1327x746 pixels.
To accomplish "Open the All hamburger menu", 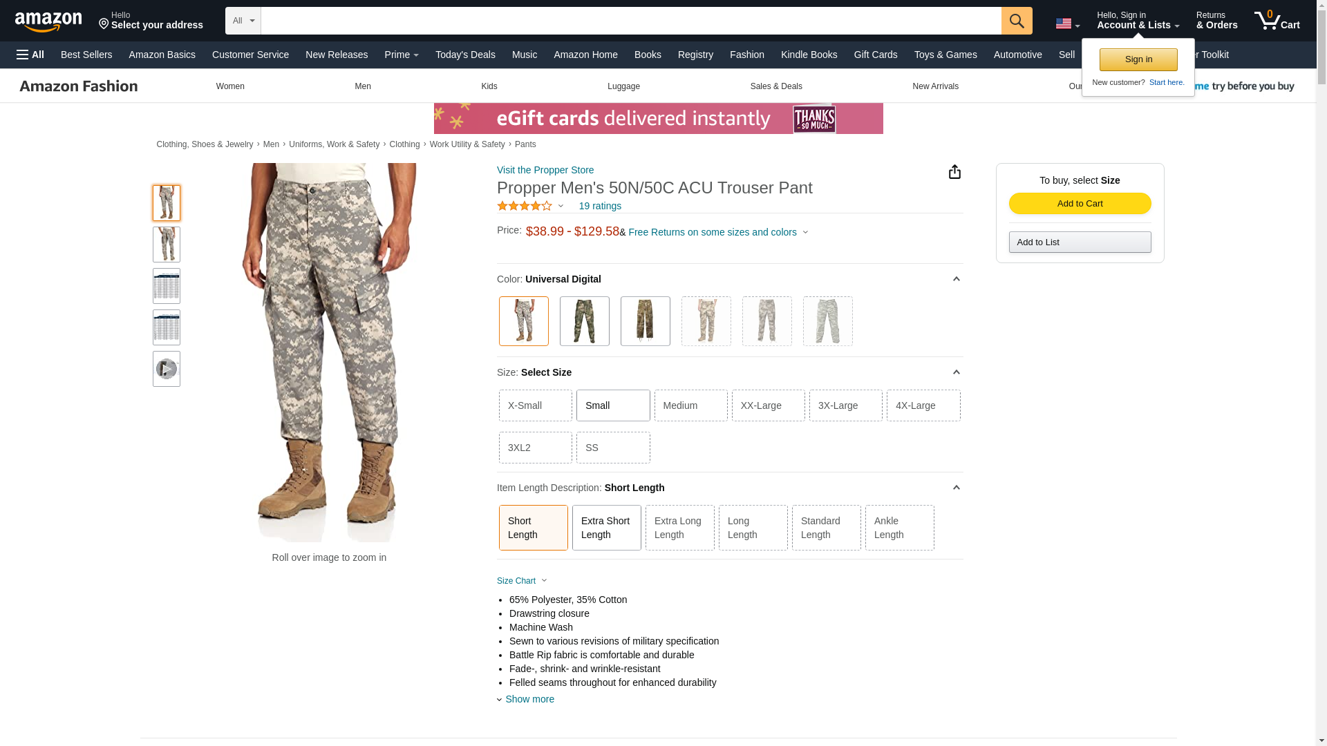I will click(30, 55).
